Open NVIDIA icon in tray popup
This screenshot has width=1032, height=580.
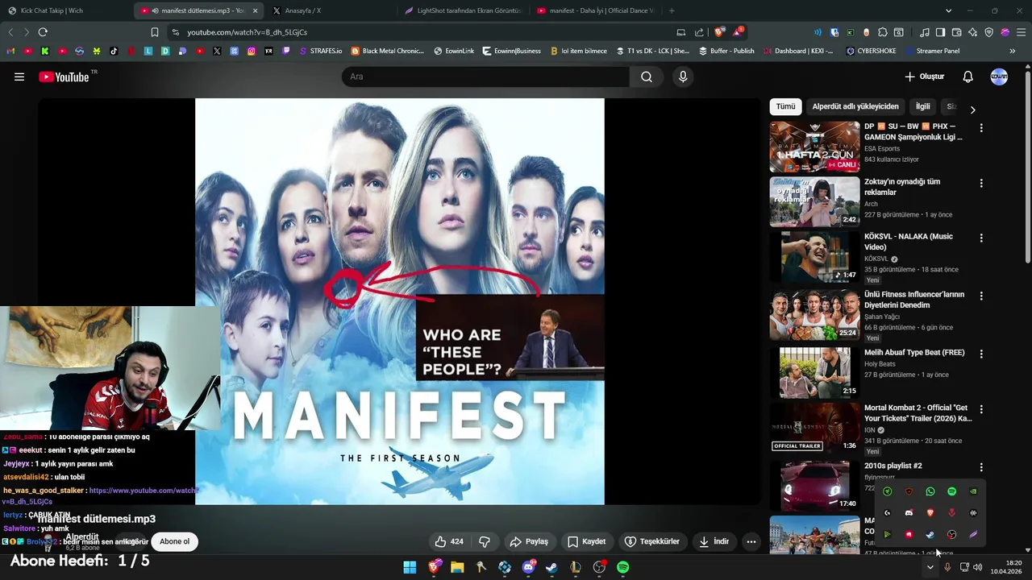coord(973,491)
